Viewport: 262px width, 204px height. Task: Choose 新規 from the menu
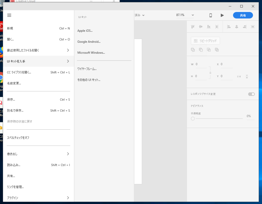[38, 28]
